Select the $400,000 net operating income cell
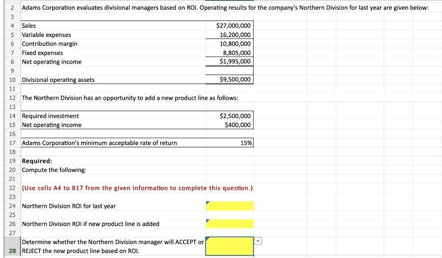 229,125
